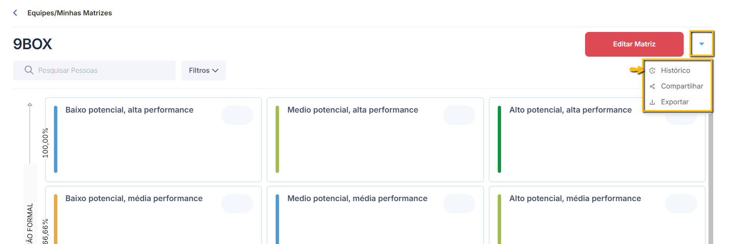Select Histórico from the menu

tap(675, 70)
